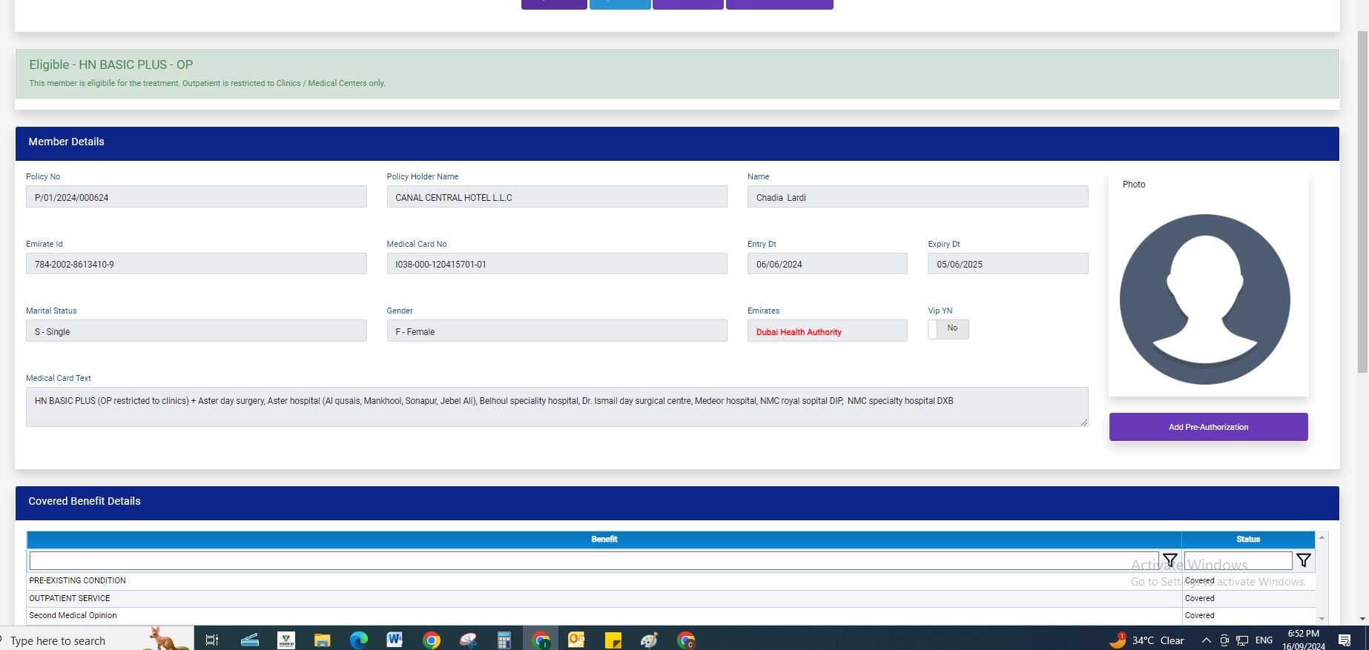This screenshot has width=1369, height=650.
Task: Sort by the Benefit column header
Action: [604, 540]
